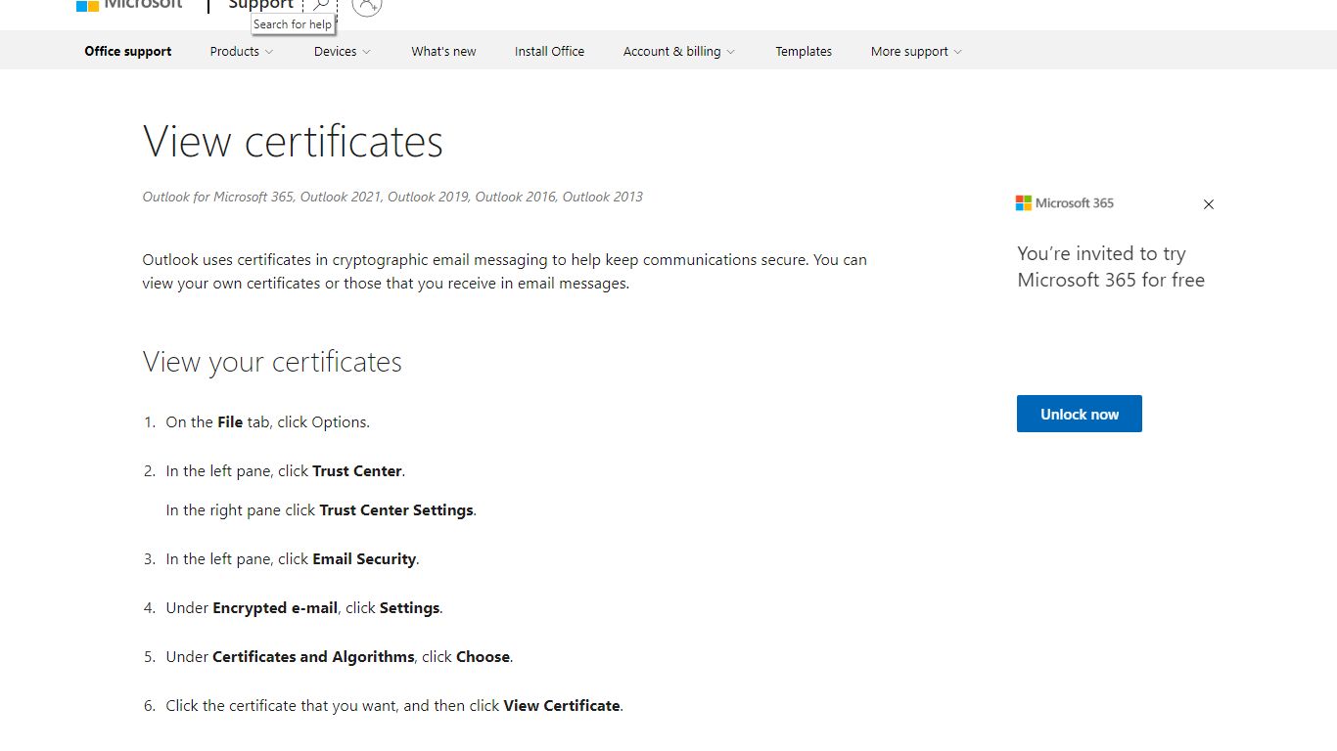This screenshot has height=751, width=1337.
Task: Open the Templates menu item
Action: (804, 51)
